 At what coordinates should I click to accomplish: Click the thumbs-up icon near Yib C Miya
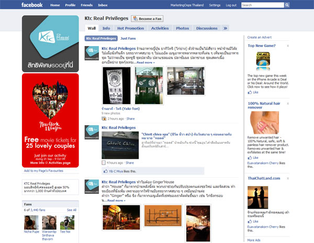pyautogui.click(x=106, y=171)
